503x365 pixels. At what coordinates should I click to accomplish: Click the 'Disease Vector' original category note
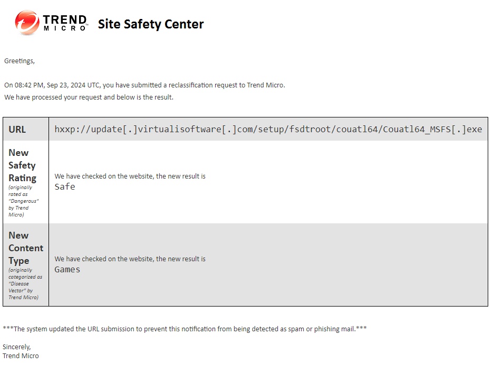tap(25, 283)
